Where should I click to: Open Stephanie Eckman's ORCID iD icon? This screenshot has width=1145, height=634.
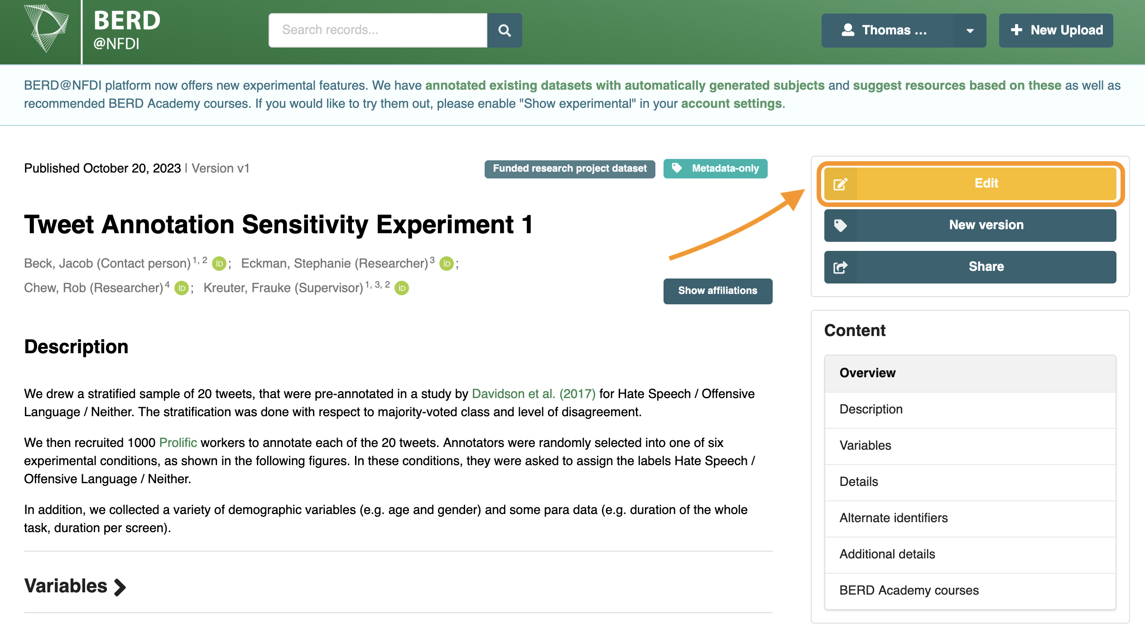click(x=447, y=264)
